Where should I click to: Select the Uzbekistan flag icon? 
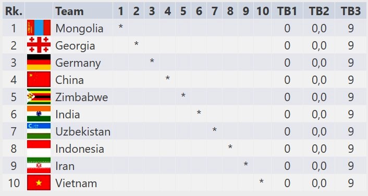click(x=39, y=131)
